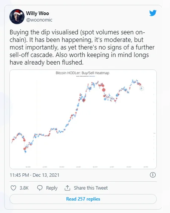Open Read 257 replies

point(83,199)
